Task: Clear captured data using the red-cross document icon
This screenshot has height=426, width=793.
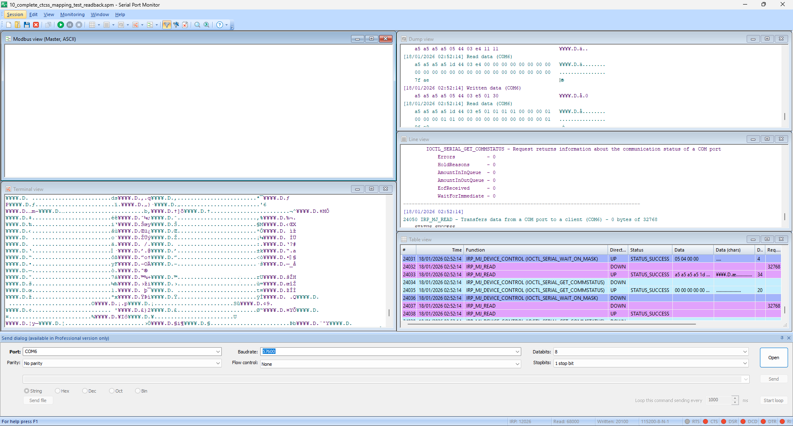Action: pyautogui.click(x=185, y=25)
